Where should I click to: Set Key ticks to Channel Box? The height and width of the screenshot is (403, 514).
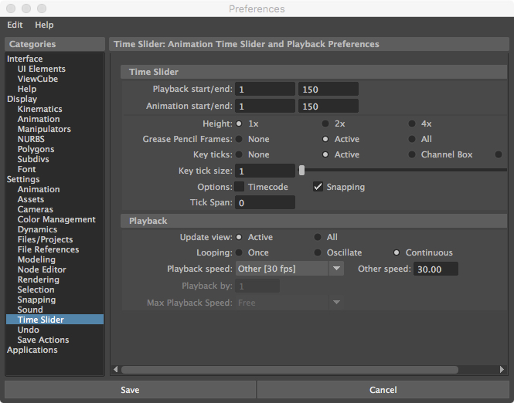412,154
